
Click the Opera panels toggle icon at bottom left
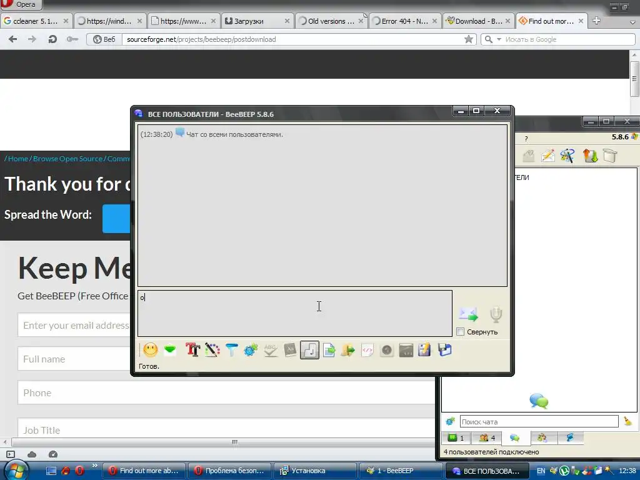tap(11, 454)
